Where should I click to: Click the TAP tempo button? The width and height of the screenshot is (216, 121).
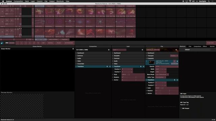44,43
